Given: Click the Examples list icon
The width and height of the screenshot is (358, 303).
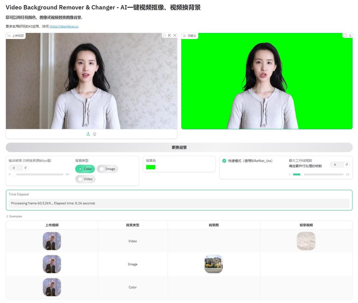Looking at the screenshot, I should 7,216.
